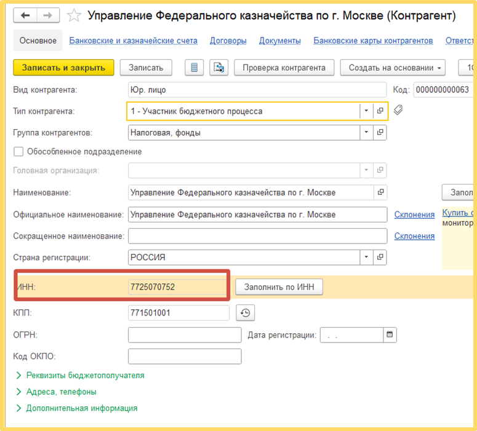
Task: Open the Страна регистрации dropdown arrow
Action: coord(366,257)
